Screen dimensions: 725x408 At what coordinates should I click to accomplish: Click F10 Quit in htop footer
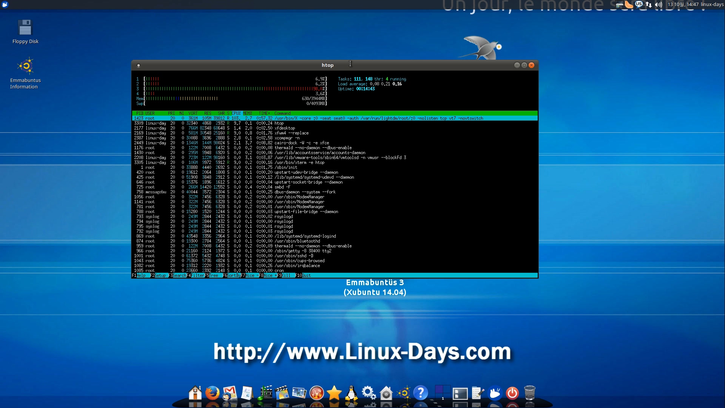coord(303,275)
